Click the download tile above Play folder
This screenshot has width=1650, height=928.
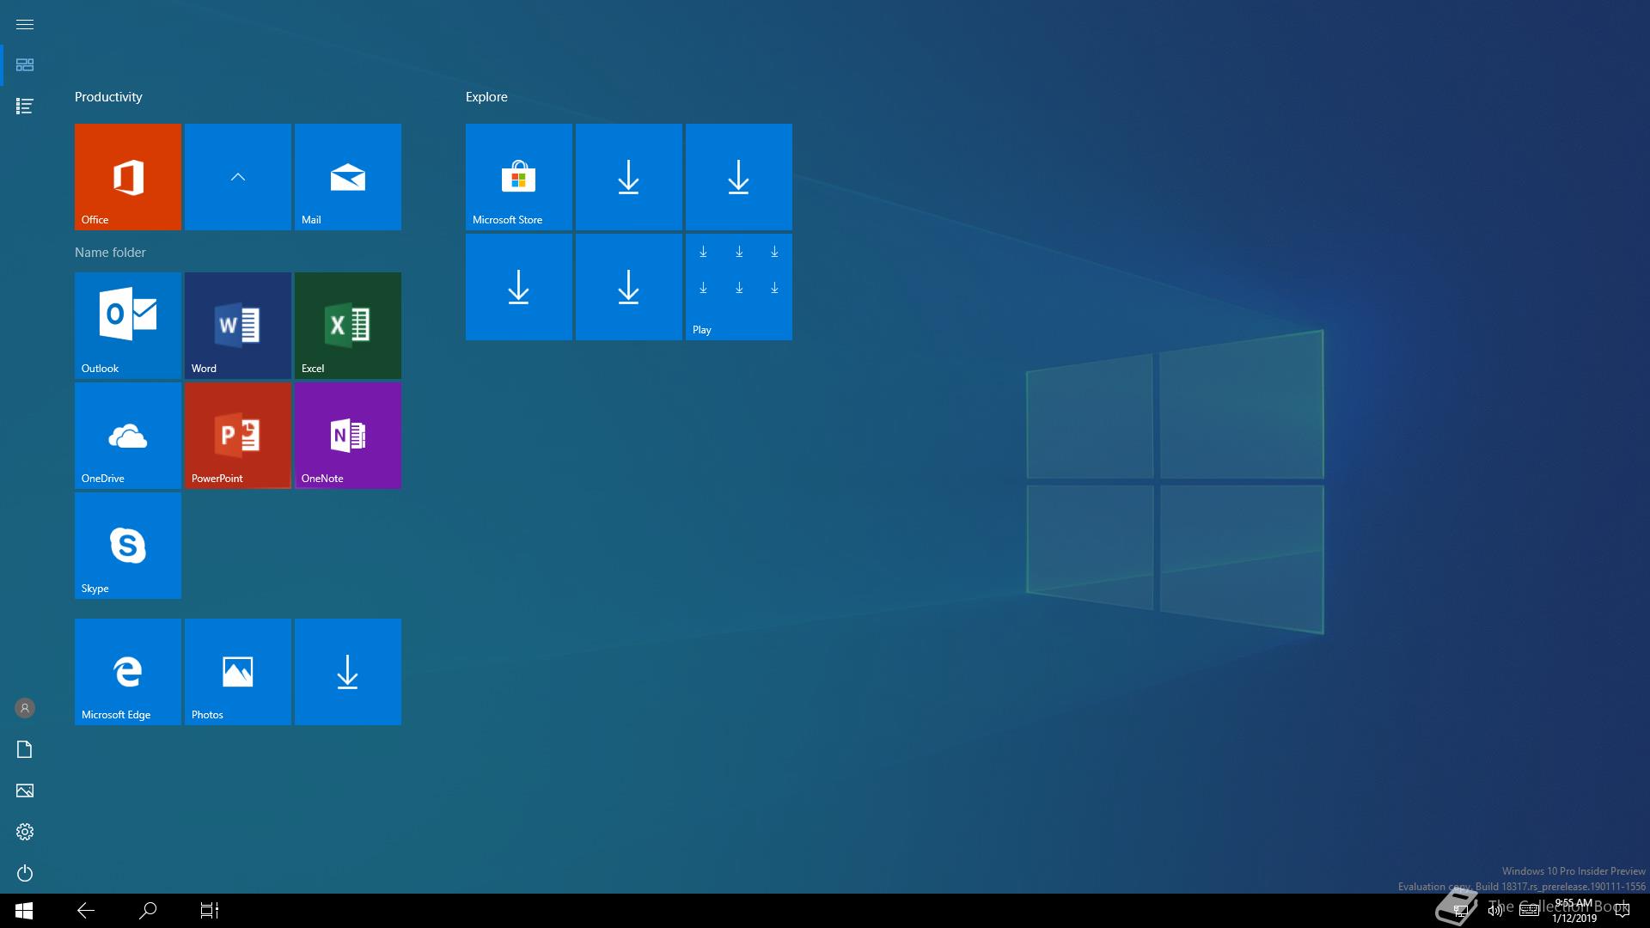[x=739, y=177]
